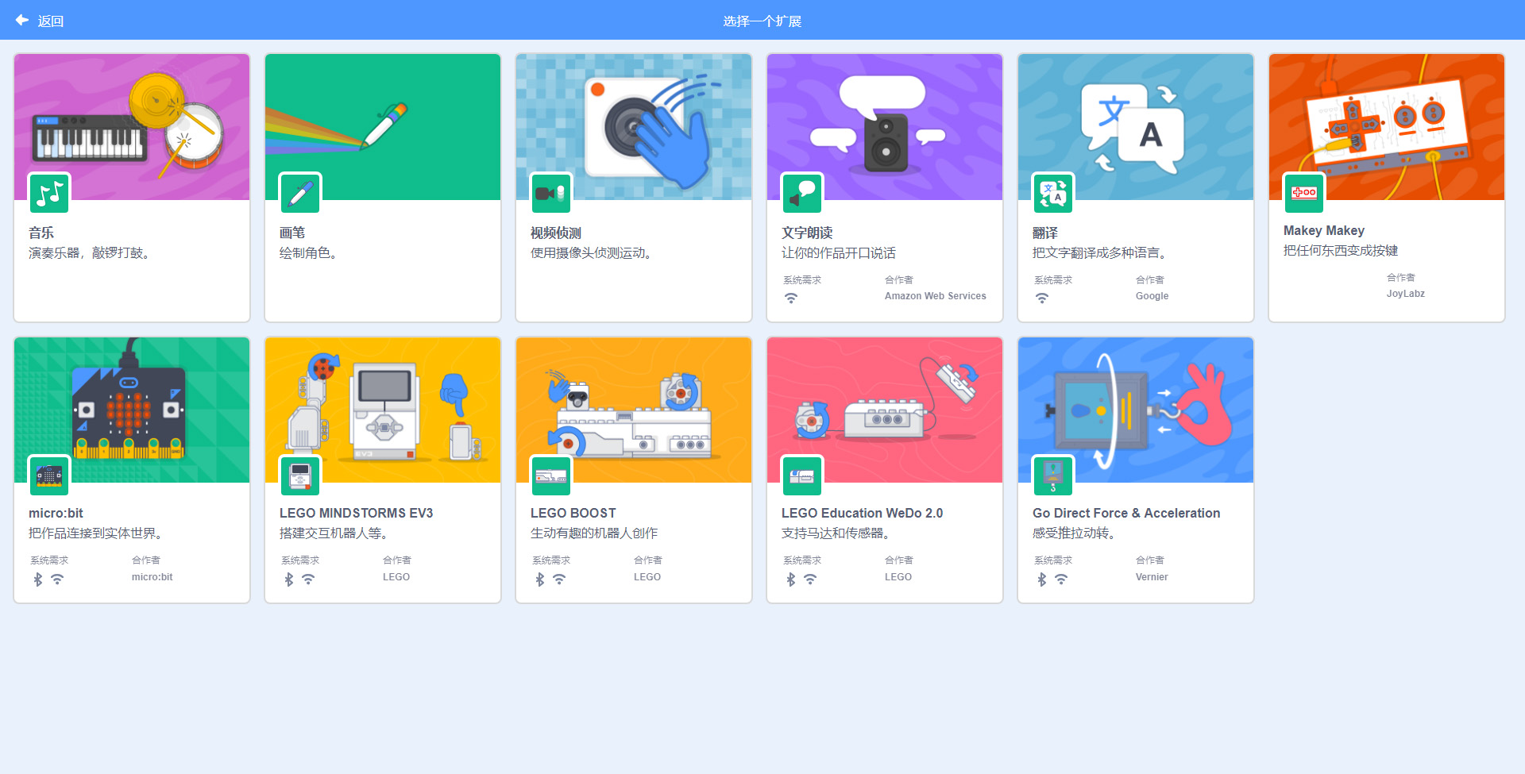Click the Makey Makey small badge icon

[x=1304, y=193]
